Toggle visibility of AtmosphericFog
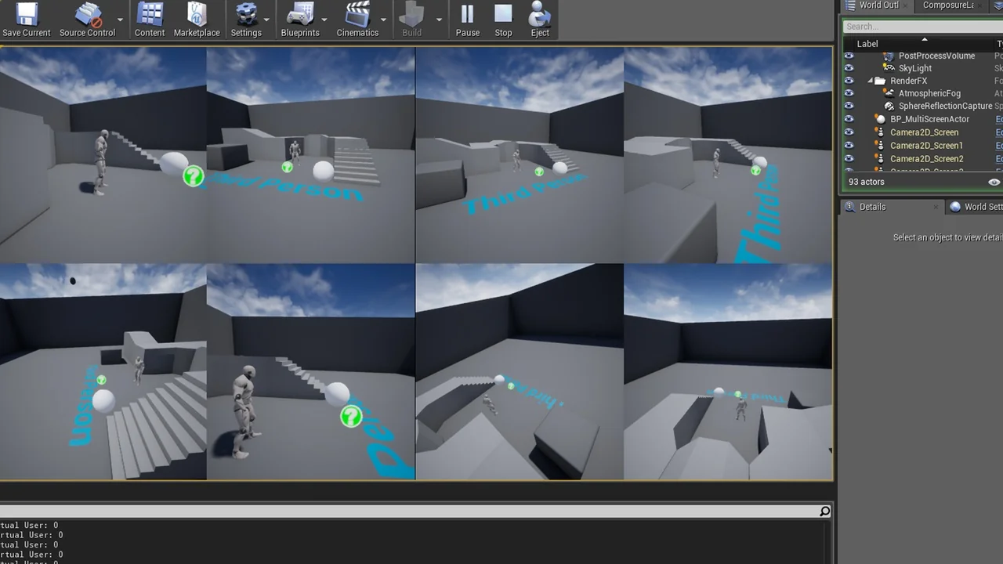 (849, 93)
